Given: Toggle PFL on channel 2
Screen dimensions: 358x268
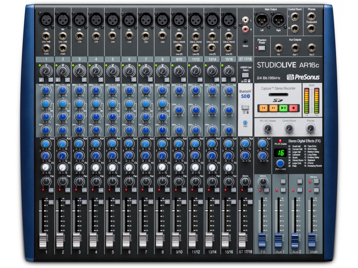Looking at the screenshot, I should pos(68,202).
